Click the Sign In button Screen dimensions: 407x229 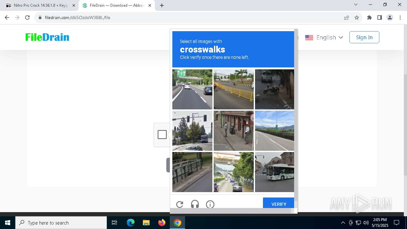pos(364,37)
